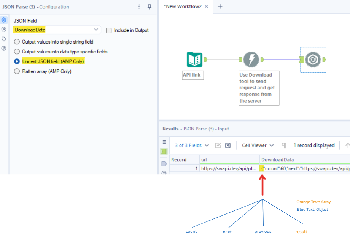Select the API link Text Input tool
This screenshot has height=237, width=350.
[194, 60]
